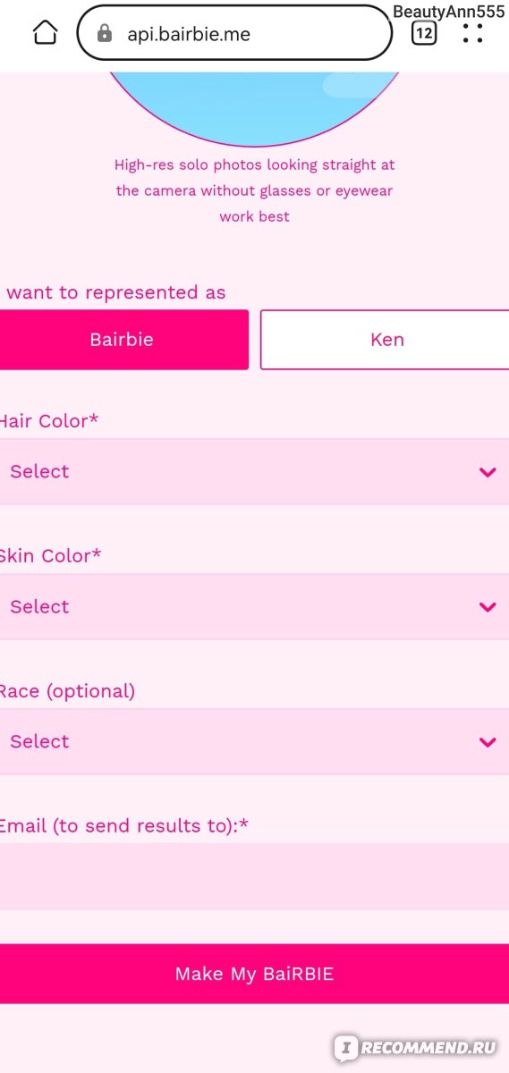Open the browser overflow menu dots
The image size is (509, 1073).
(473, 33)
